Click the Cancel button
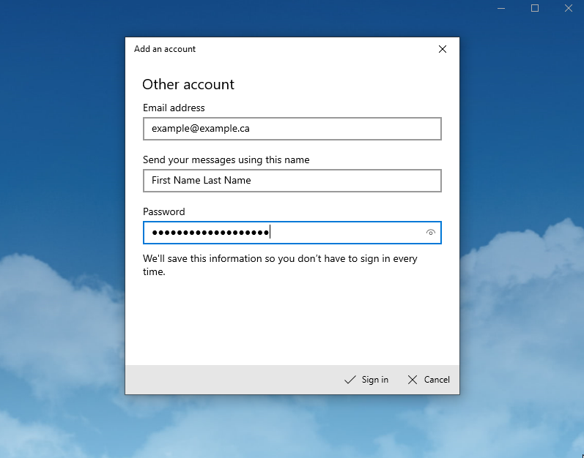This screenshot has height=458, width=584. 429,380
